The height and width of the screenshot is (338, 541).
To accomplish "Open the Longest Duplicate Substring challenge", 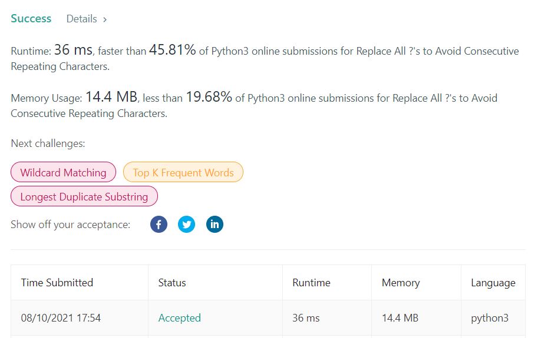I will click(x=84, y=197).
